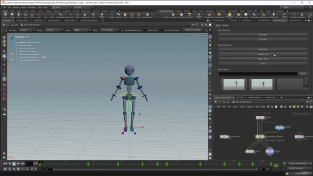Add a Sky Light from shelf

coord(239,16)
